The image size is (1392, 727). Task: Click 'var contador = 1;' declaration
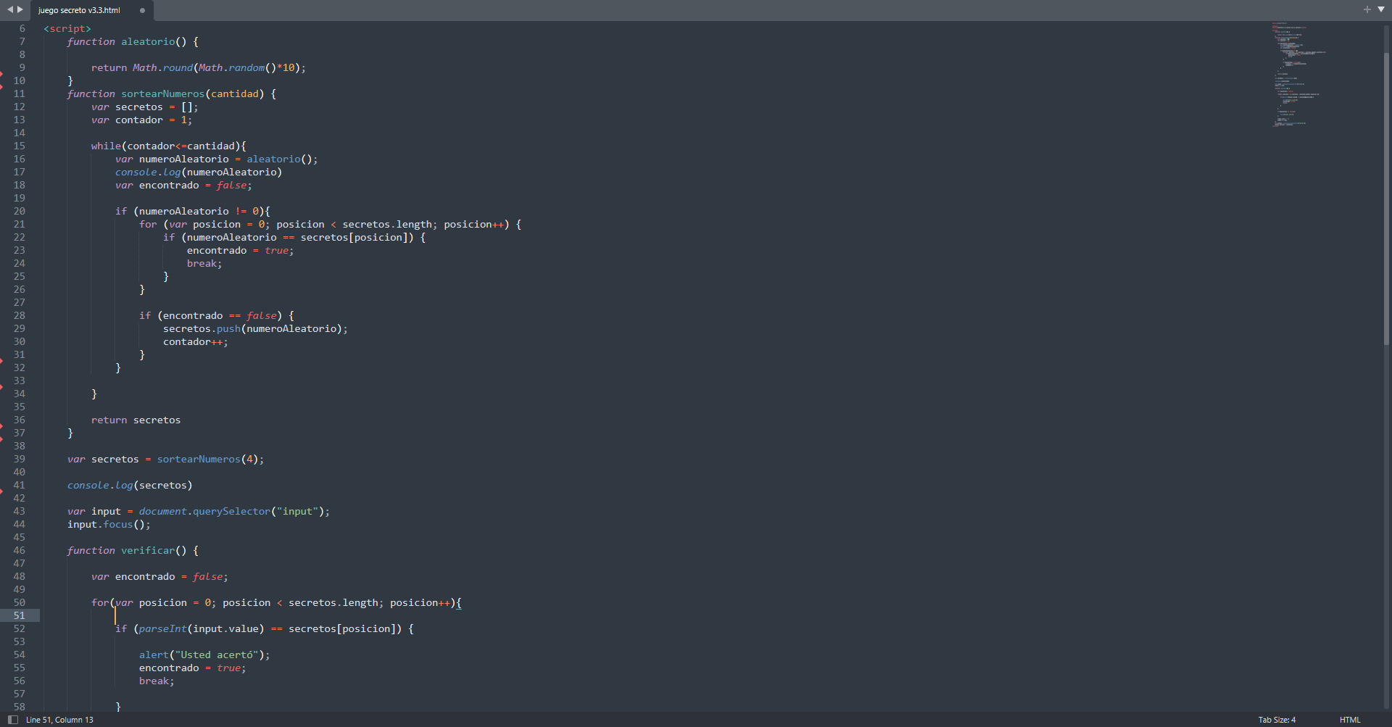tap(141, 120)
